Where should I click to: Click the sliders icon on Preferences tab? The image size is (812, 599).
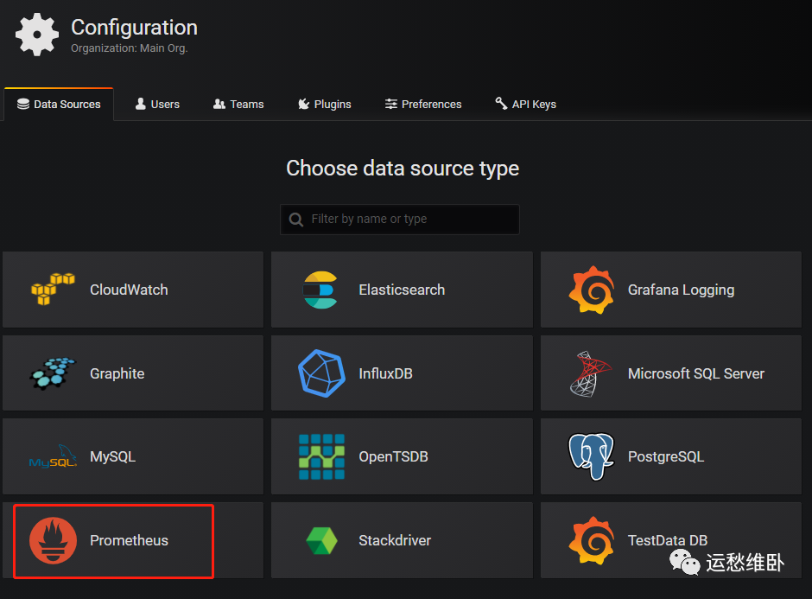pos(391,104)
